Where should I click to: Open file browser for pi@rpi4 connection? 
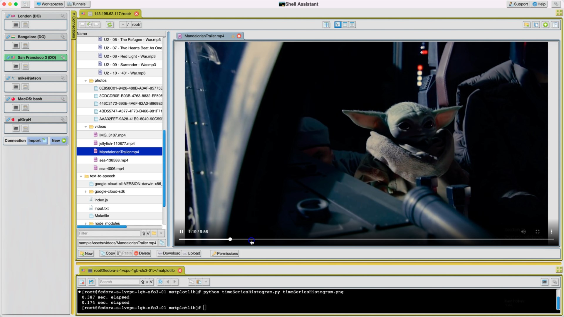coord(26,128)
